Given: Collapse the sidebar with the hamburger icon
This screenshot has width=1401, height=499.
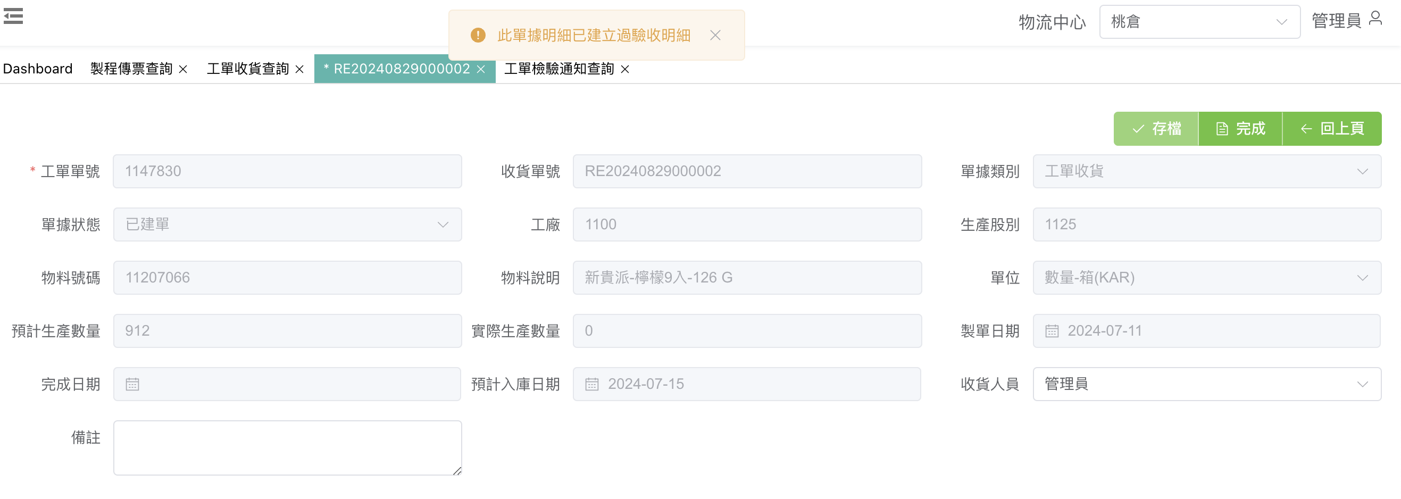Looking at the screenshot, I should click(x=13, y=16).
